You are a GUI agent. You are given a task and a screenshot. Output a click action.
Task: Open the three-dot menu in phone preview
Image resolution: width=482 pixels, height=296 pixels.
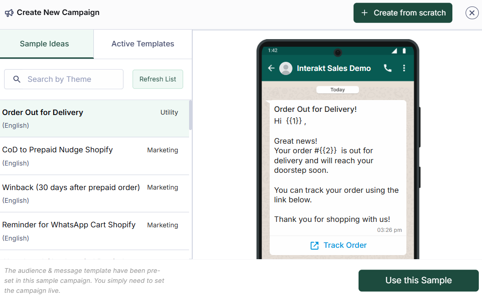[x=404, y=68]
